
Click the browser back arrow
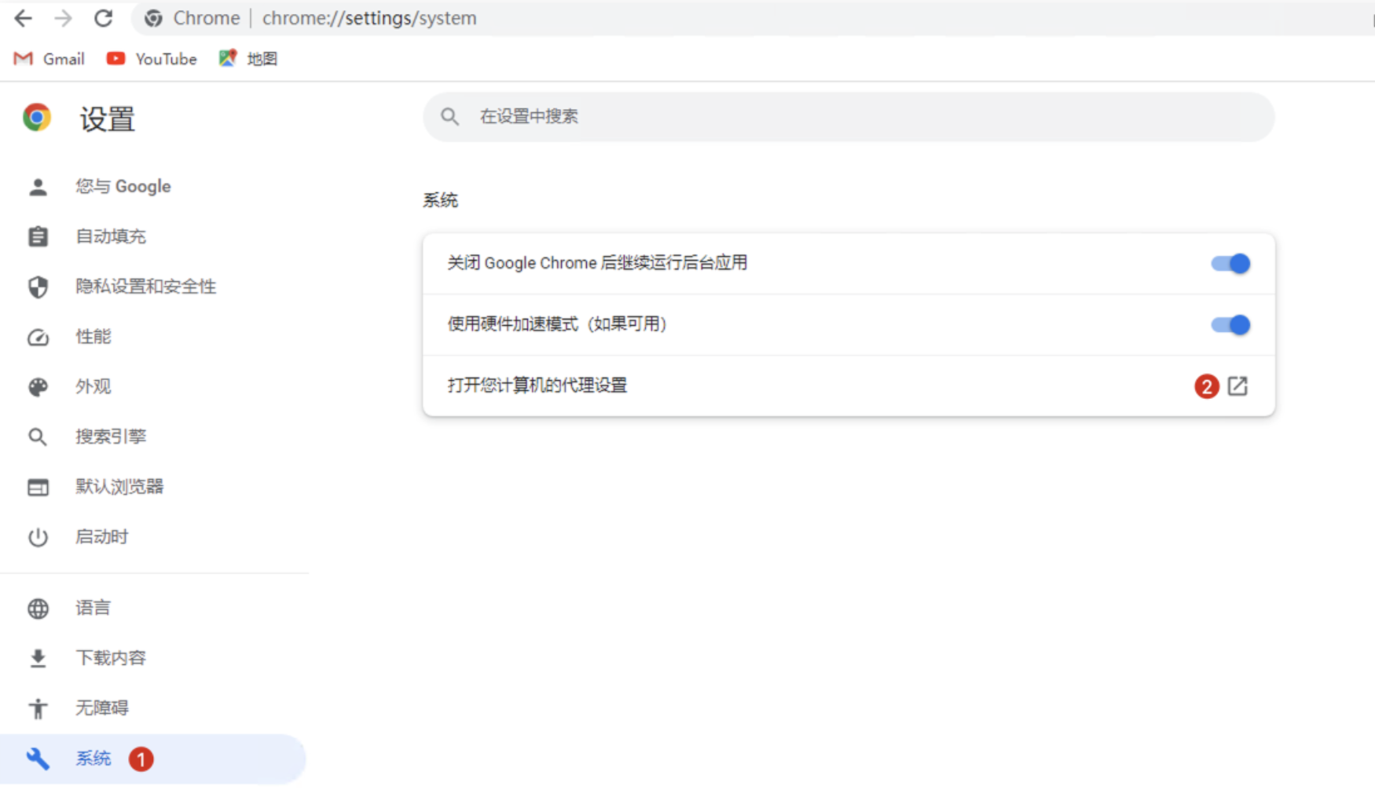point(24,18)
